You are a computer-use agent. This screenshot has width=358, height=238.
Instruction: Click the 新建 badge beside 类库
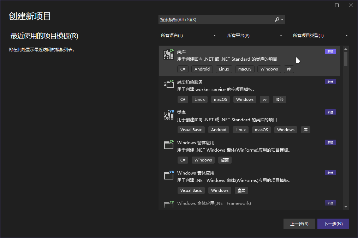click(330, 51)
